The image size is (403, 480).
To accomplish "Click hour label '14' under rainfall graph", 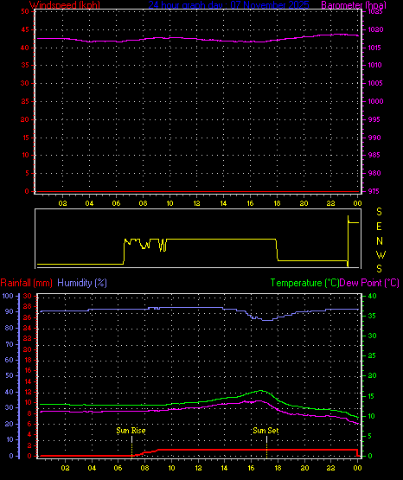I will [224, 468].
